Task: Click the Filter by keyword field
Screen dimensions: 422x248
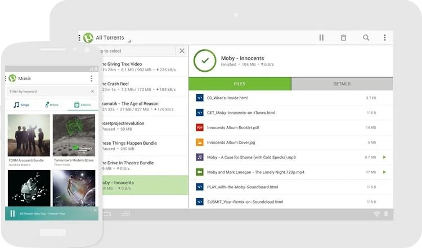Action: click(48, 91)
